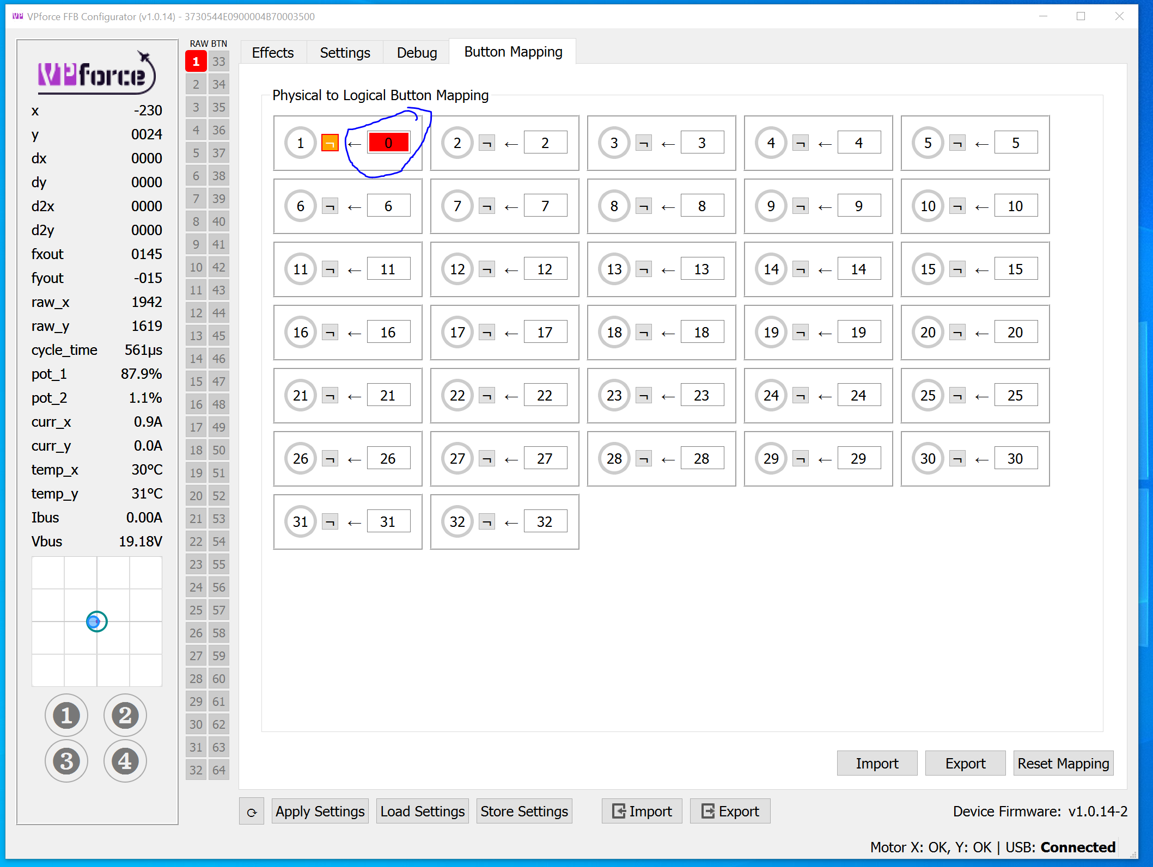Toggle the invert box for button 15
Screen dimensions: 1153x867
pyautogui.click(x=957, y=269)
